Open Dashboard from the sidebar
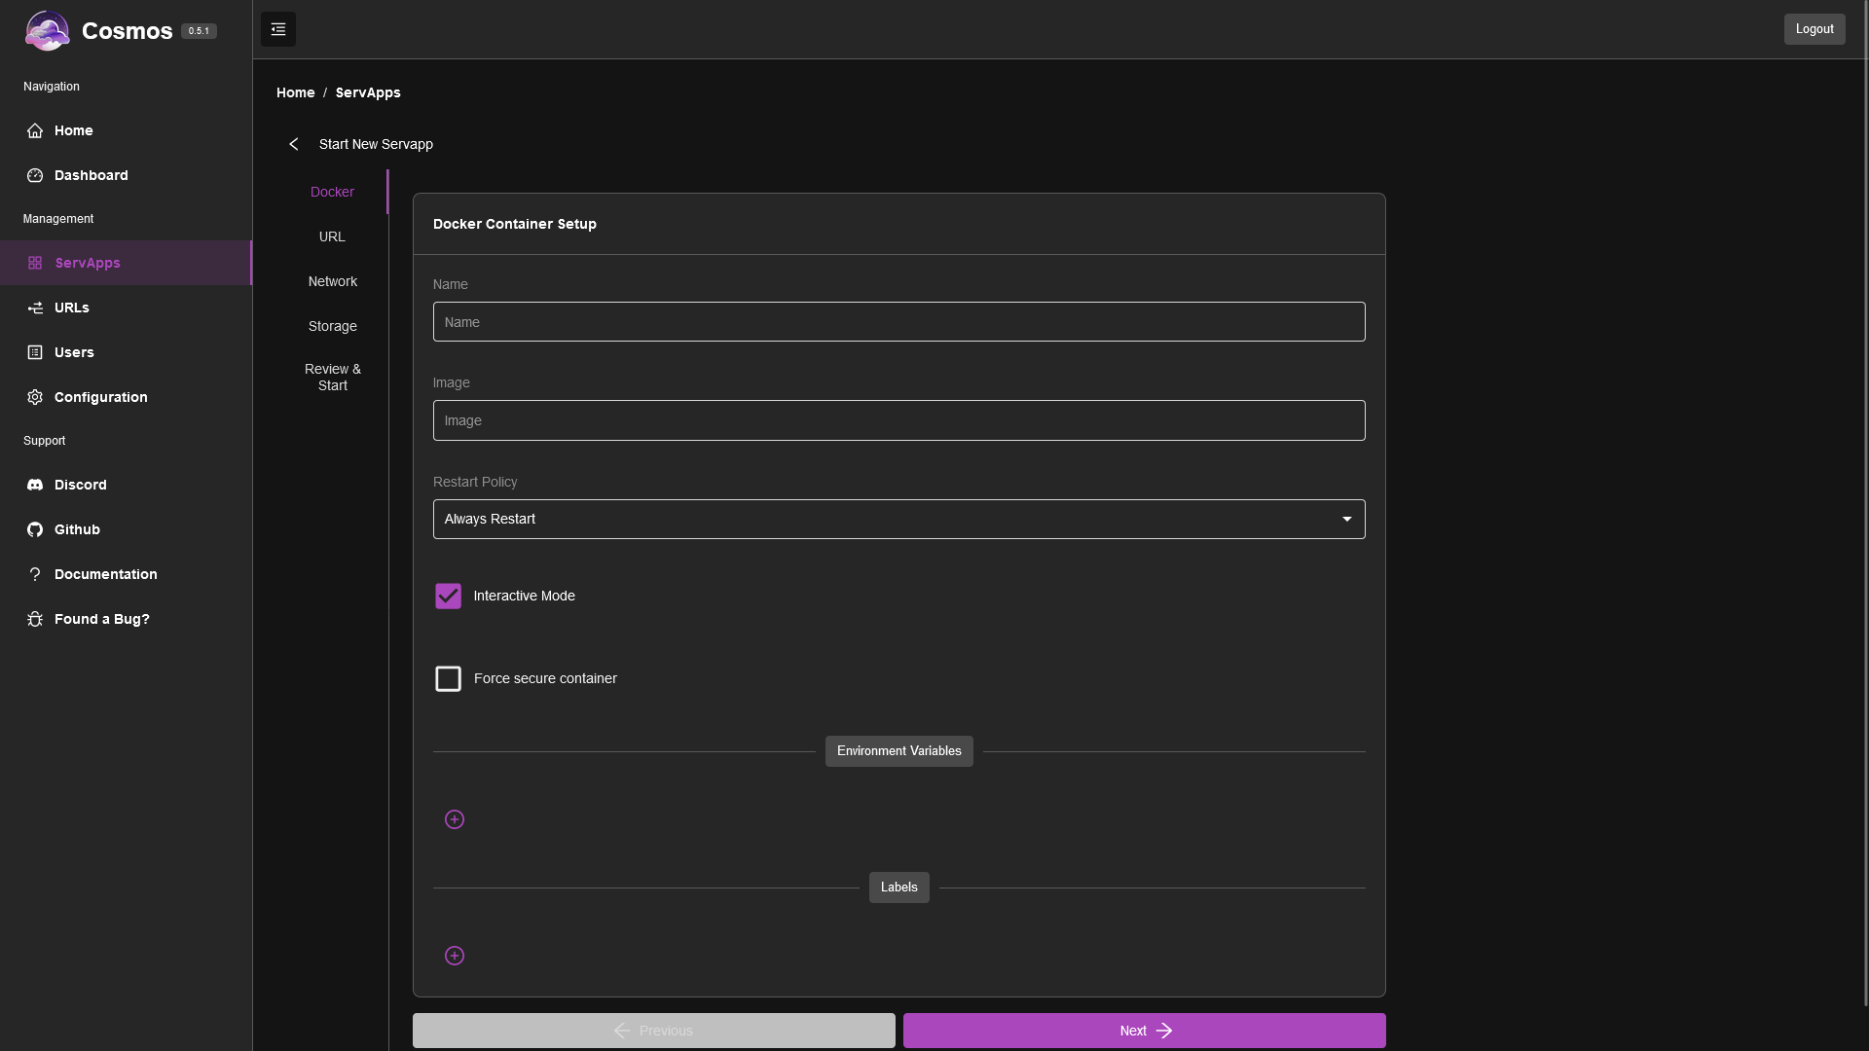 126,175
